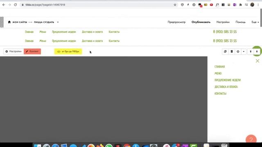
Task: Open the red YouTube-style extension icon
Action: click(x=211, y=5)
